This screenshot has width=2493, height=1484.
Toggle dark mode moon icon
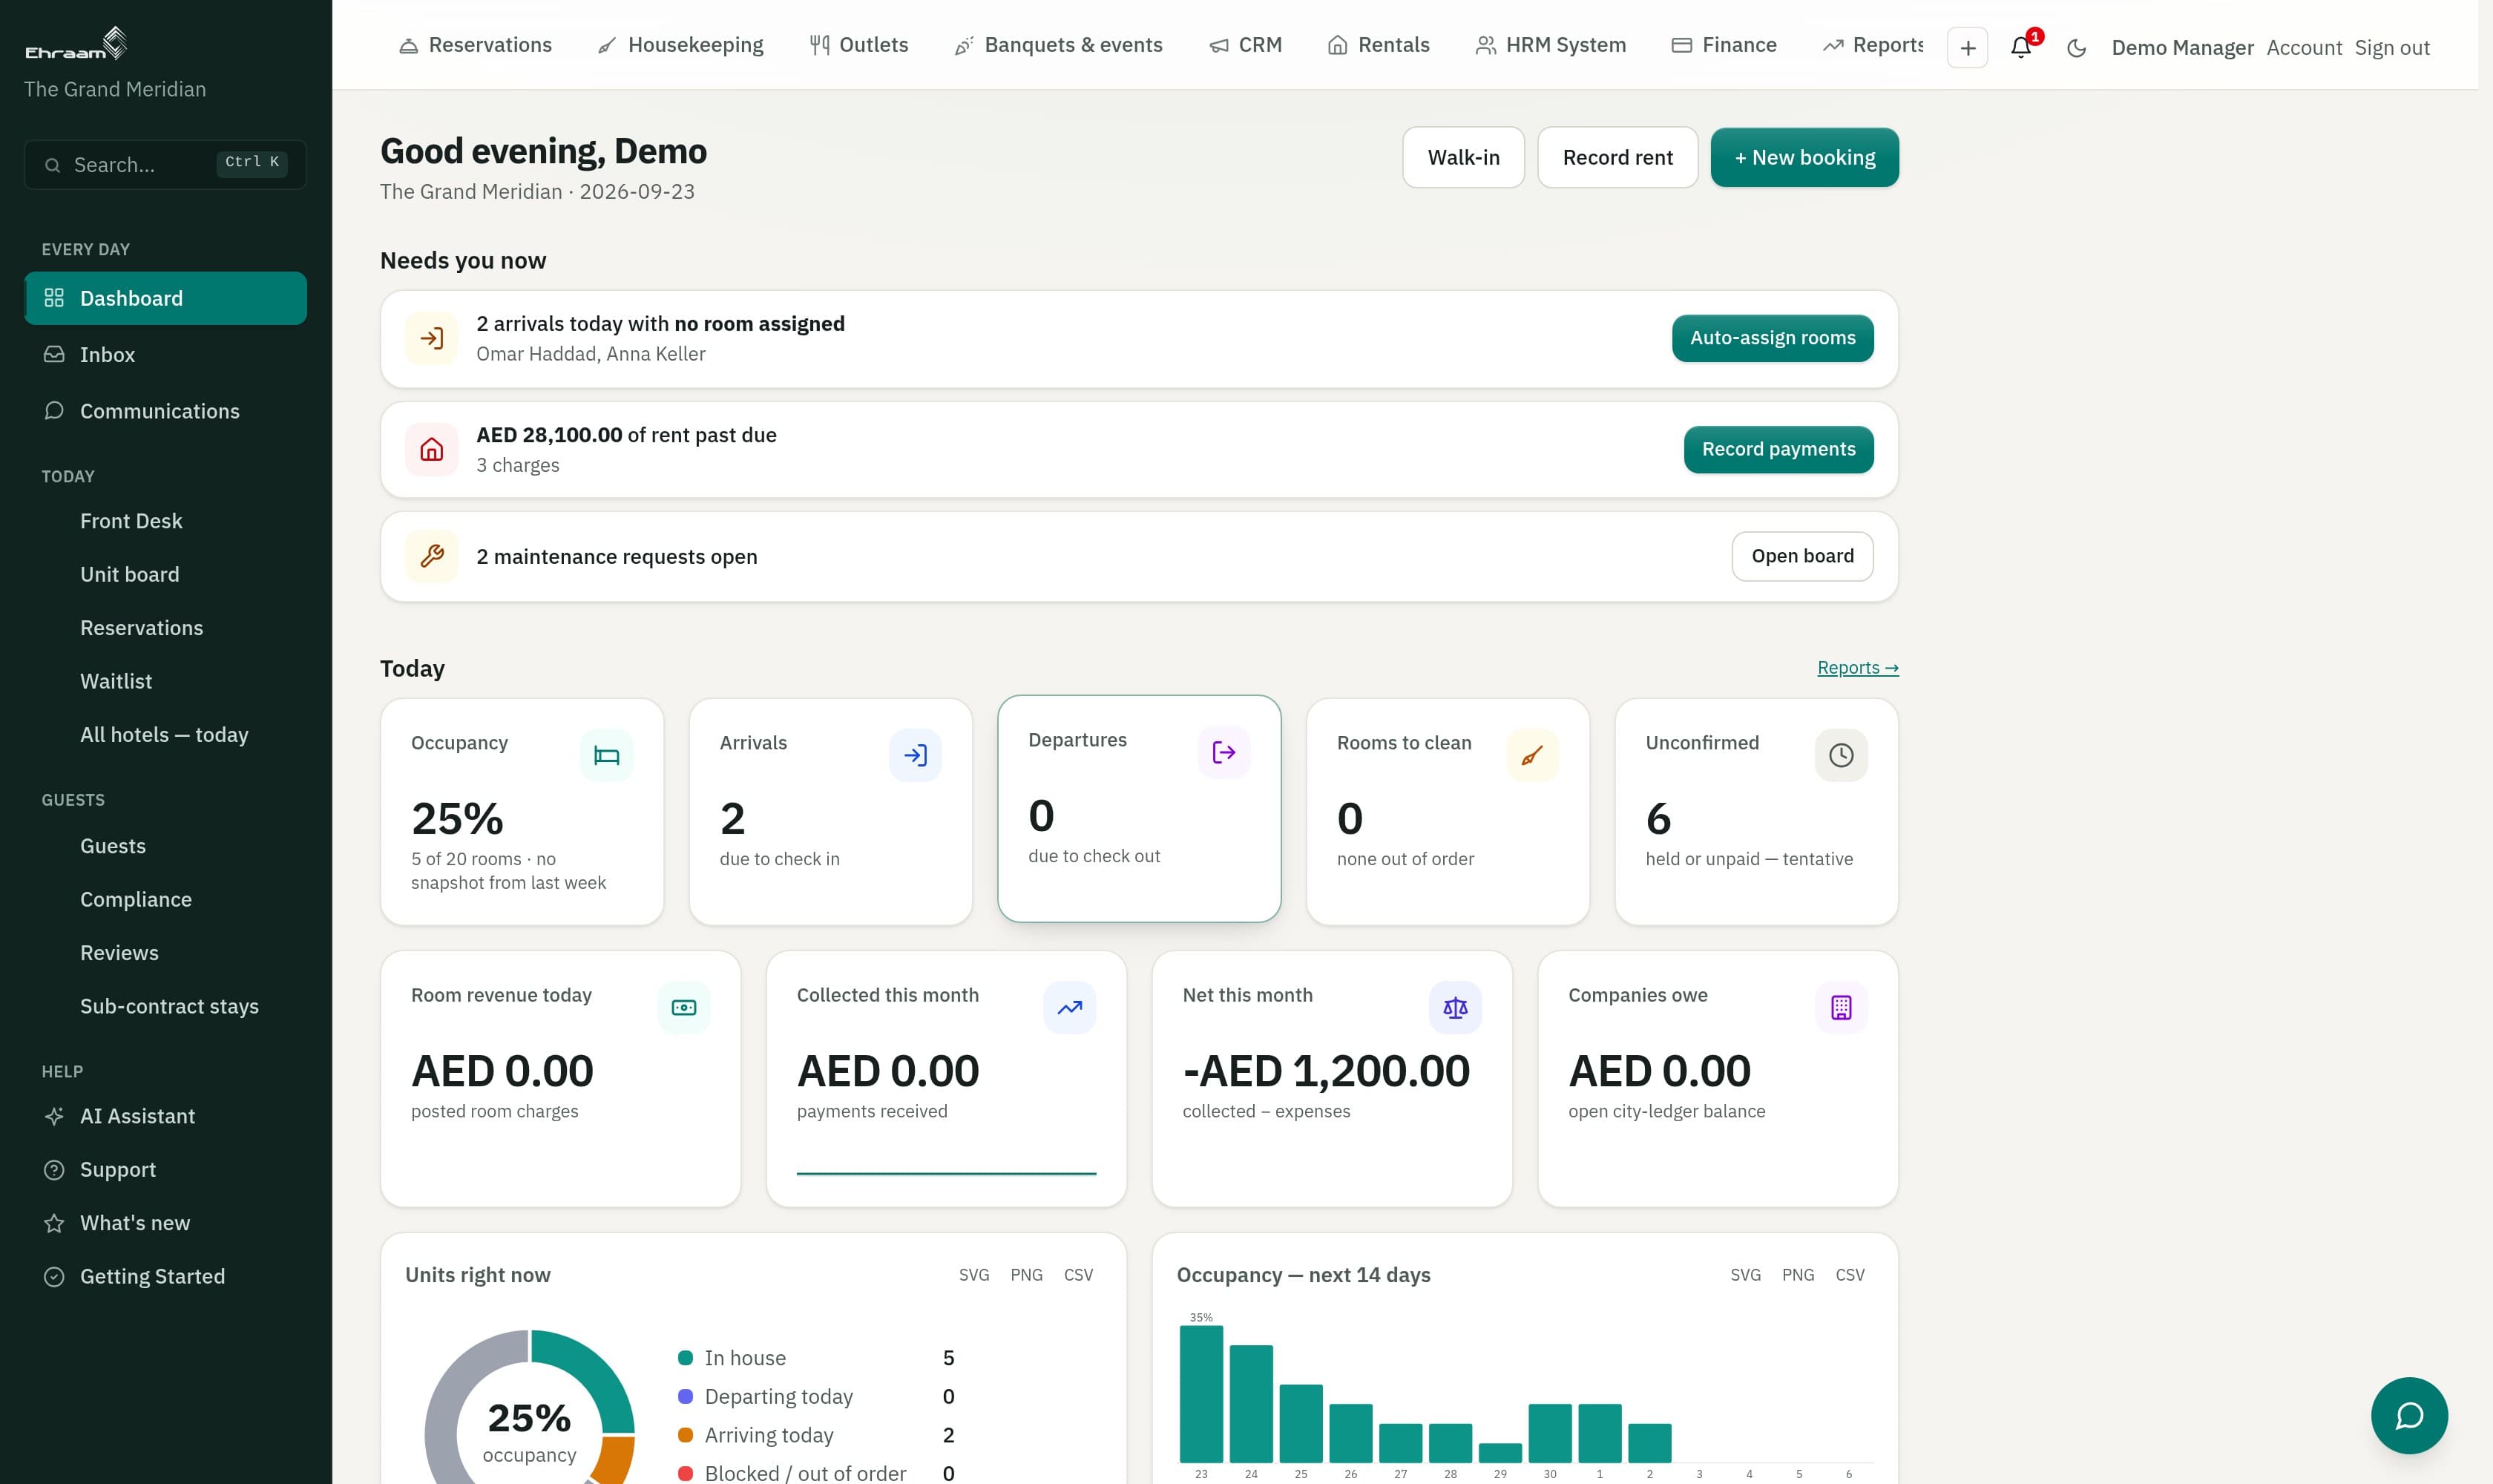coord(2076,47)
